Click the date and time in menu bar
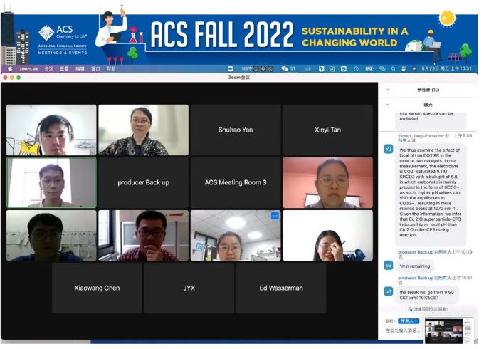The height and width of the screenshot is (349, 484). (452, 68)
